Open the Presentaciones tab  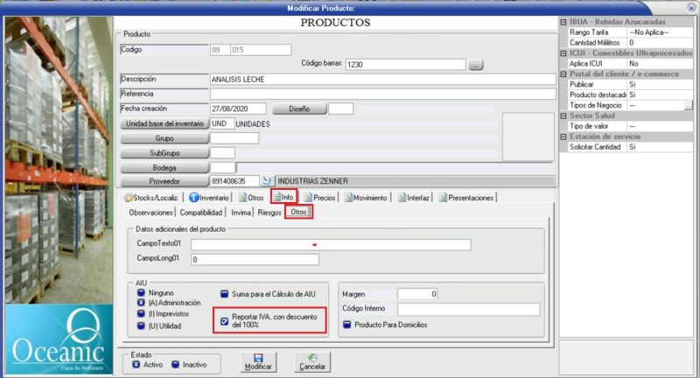(x=465, y=198)
